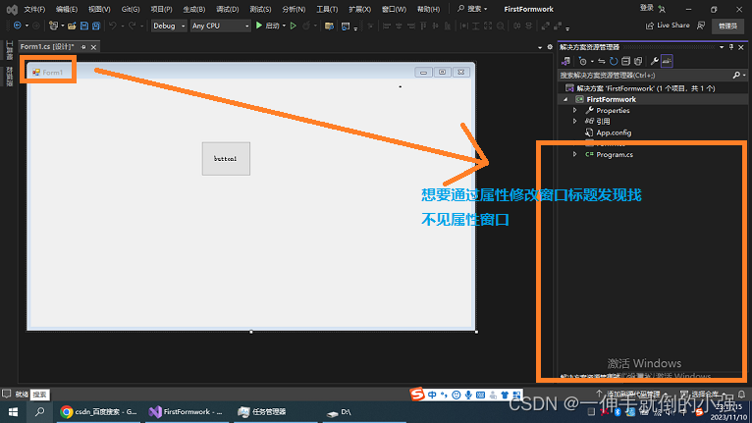Screen dimensions: 752x423
Task: Close the Form1.cs design tab
Action: [x=93, y=47]
